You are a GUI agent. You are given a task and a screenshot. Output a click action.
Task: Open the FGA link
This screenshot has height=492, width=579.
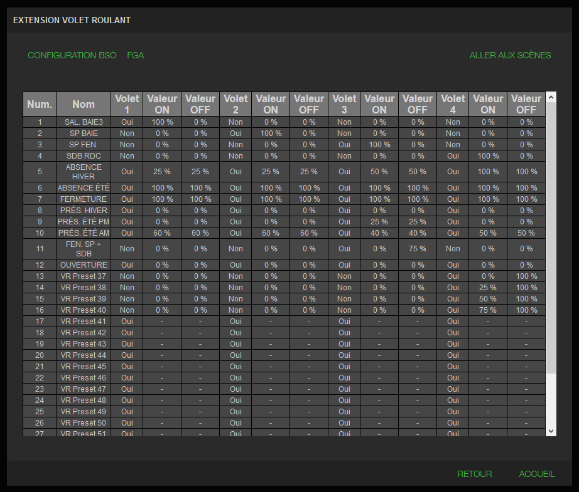coord(135,55)
